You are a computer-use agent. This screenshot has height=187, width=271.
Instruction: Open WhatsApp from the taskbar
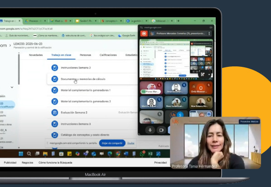click(x=142, y=154)
